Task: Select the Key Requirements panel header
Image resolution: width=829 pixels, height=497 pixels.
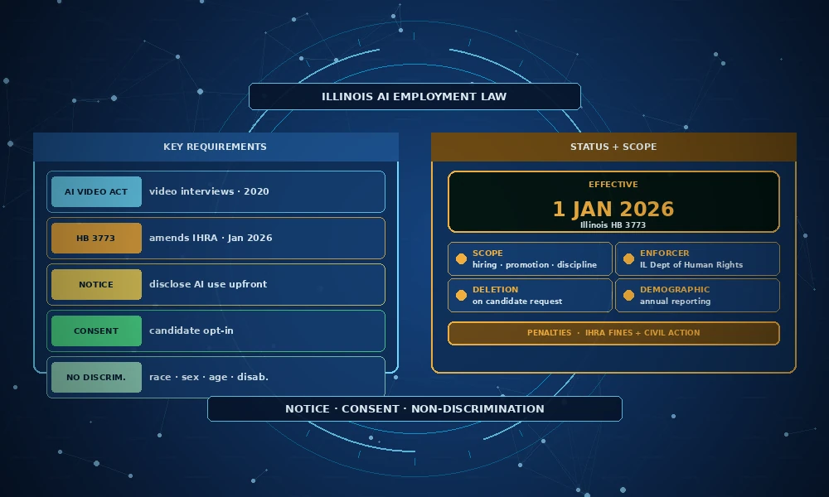Action: 216,147
